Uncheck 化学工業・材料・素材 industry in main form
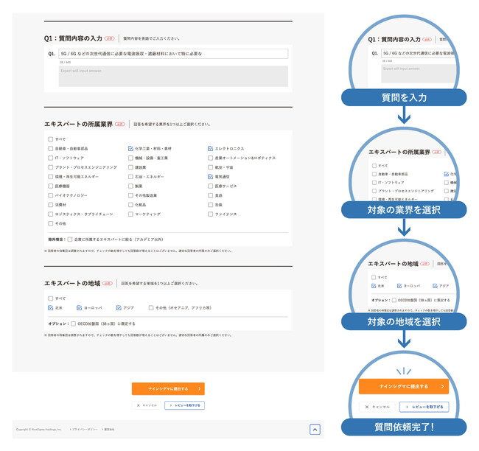 pos(130,148)
